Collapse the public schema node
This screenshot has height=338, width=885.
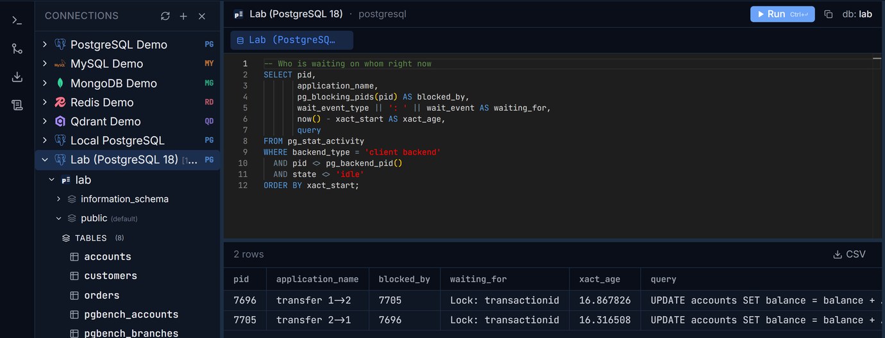click(58, 218)
